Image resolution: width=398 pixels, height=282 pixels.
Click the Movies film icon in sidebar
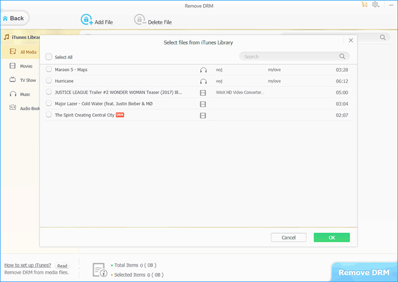pyautogui.click(x=13, y=66)
